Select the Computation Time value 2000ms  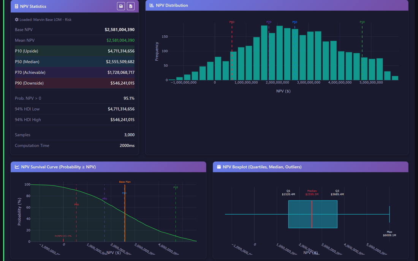click(127, 145)
